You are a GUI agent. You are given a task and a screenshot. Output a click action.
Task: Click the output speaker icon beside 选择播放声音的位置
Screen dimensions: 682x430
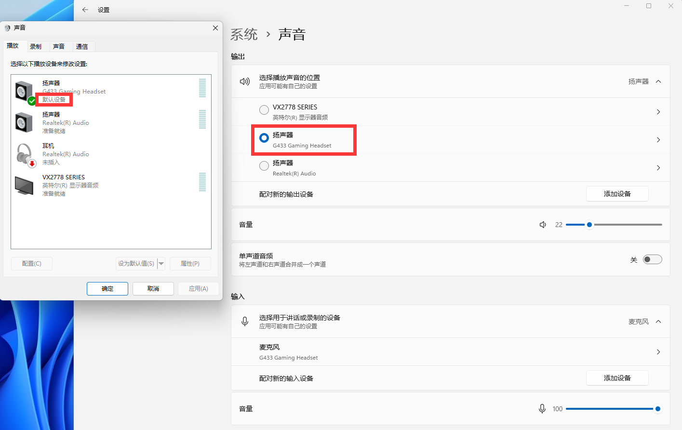(x=245, y=81)
